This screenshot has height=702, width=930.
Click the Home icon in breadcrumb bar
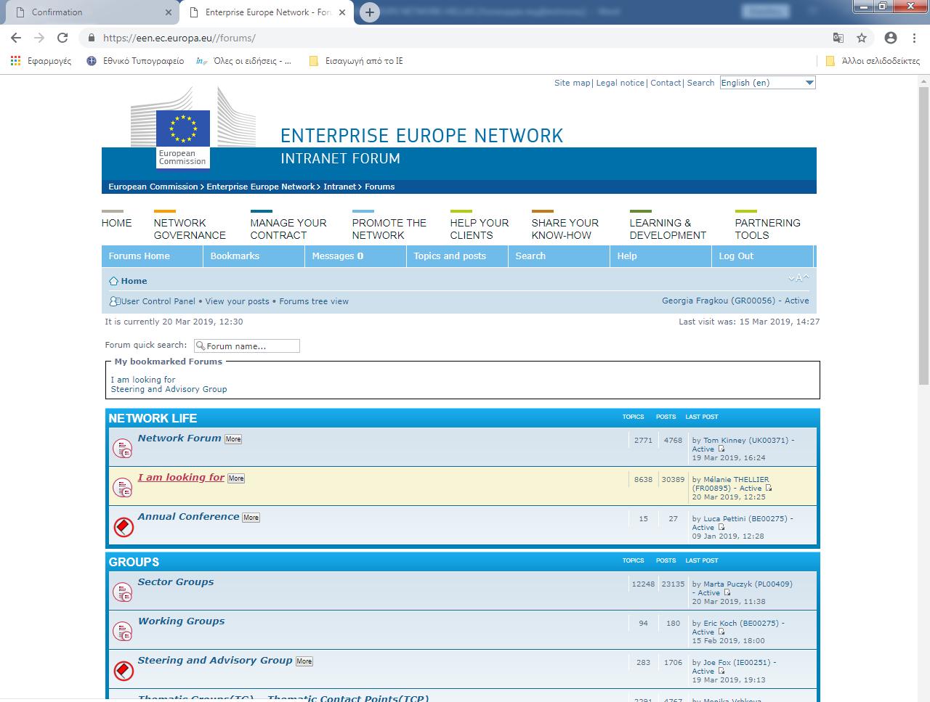tap(113, 281)
